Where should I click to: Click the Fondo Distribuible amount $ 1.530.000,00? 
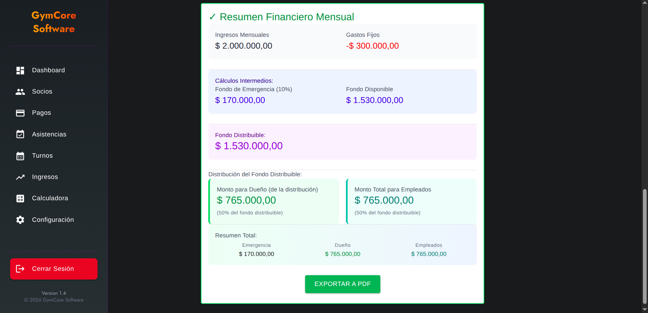pyautogui.click(x=249, y=146)
